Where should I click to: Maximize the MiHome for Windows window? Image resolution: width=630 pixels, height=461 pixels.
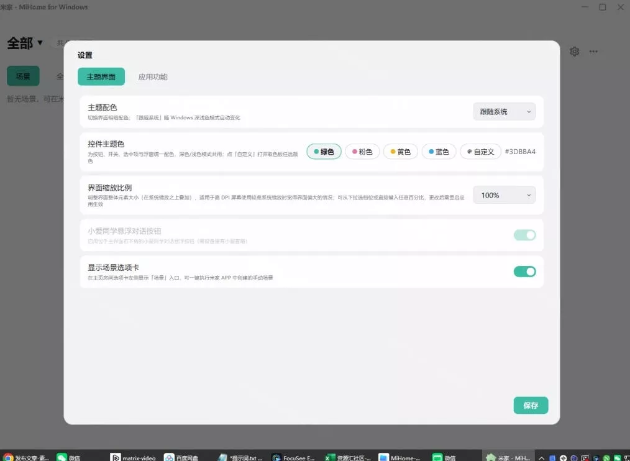(x=603, y=7)
